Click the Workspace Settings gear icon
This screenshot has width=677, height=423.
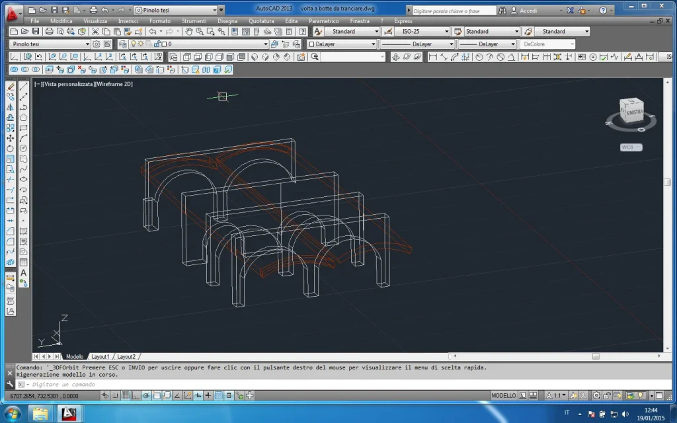pyautogui.click(x=97, y=44)
